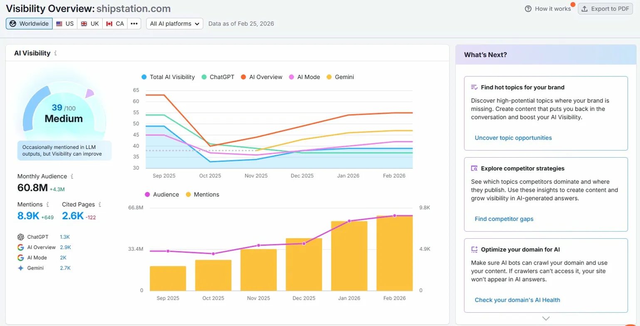Click the Nov 2025 mentions bar
The width and height of the screenshot is (640, 326).
259,270
